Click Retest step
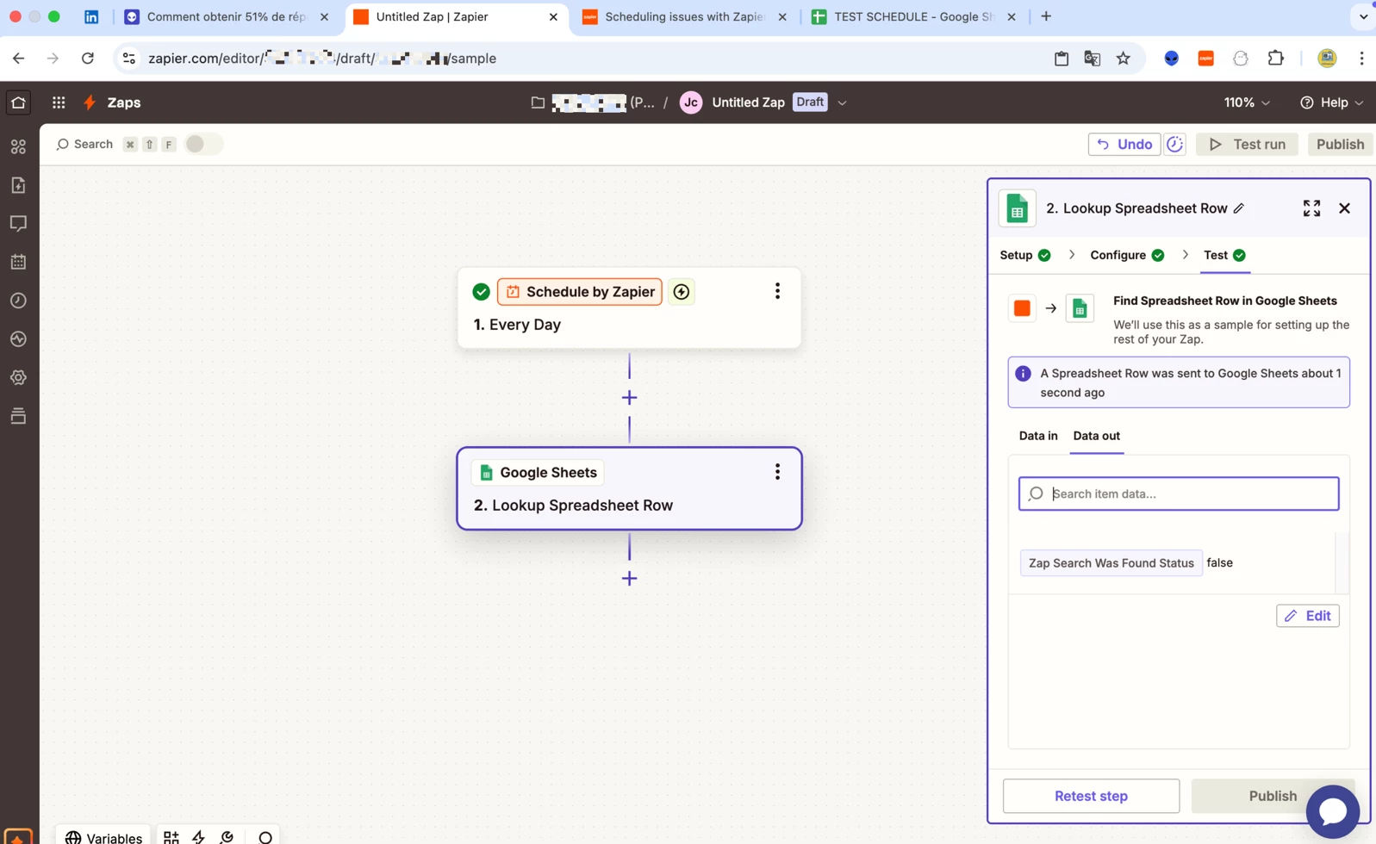This screenshot has height=844, width=1376. [x=1091, y=796]
